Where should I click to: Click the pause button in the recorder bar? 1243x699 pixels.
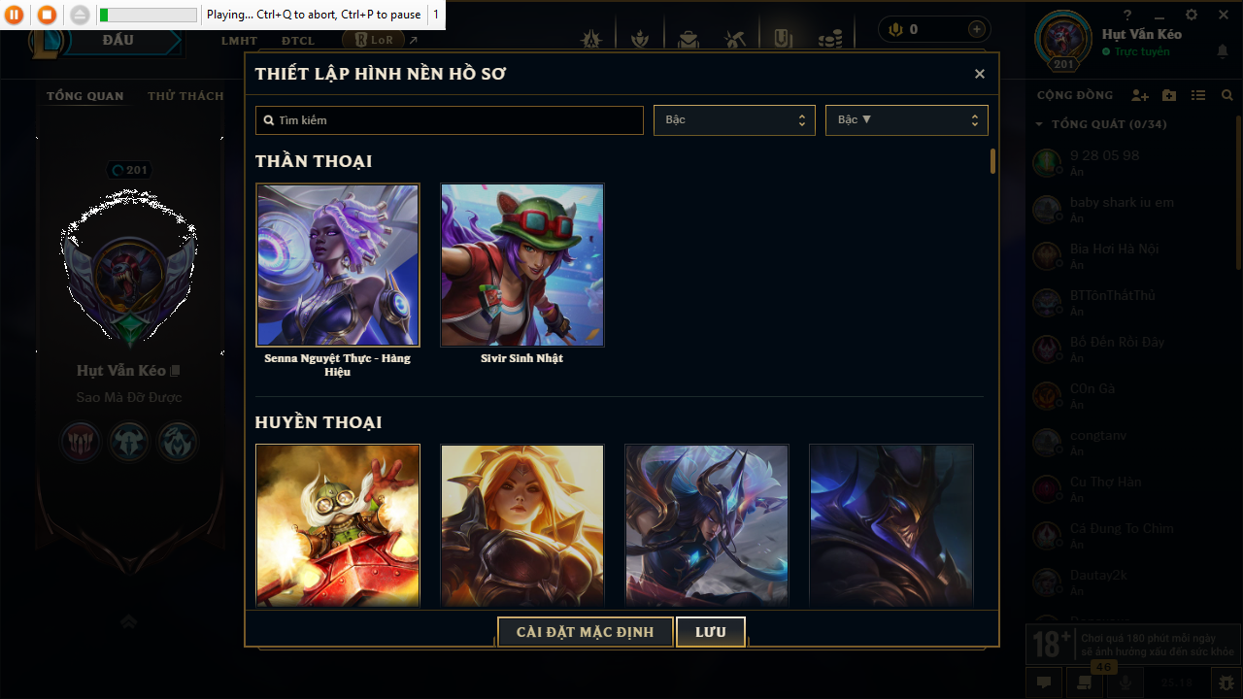[x=15, y=15]
